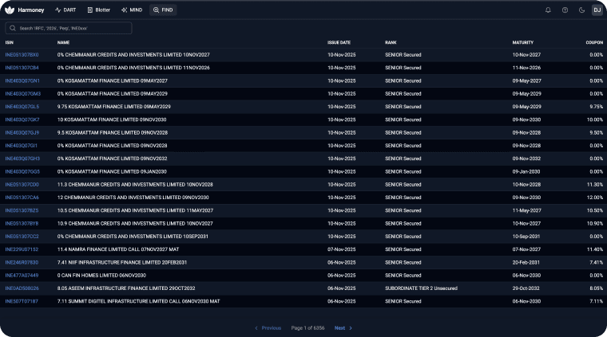The height and width of the screenshot is (337, 607).
Task: Select 12 CHEMMANUR CREDITS 09NOV2030 name
Action: (133, 198)
